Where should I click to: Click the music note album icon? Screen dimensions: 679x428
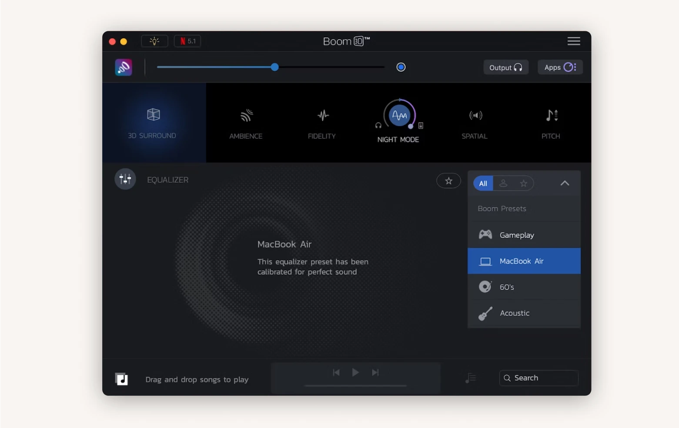121,379
